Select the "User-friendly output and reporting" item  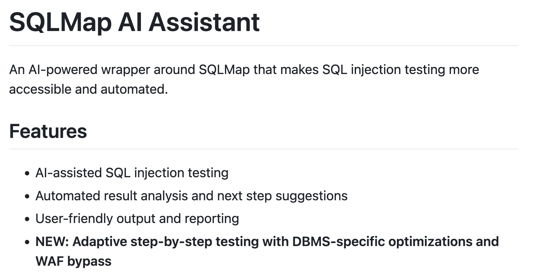pyautogui.click(x=137, y=219)
